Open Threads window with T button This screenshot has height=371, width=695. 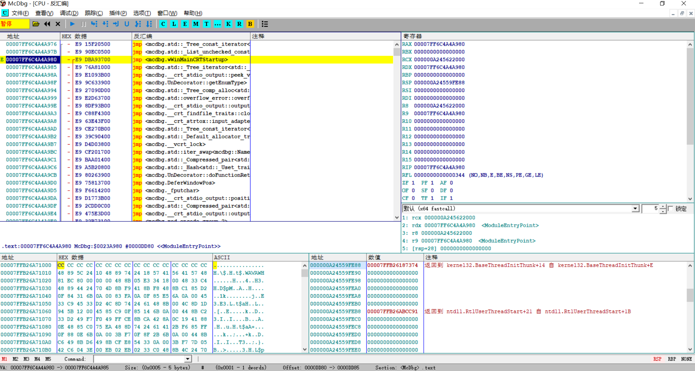(x=207, y=24)
